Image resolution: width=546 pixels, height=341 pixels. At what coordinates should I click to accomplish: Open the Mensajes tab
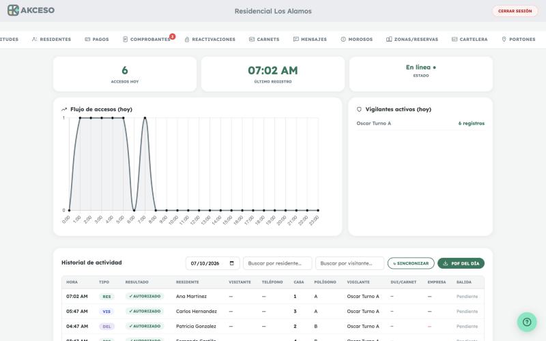311,40
